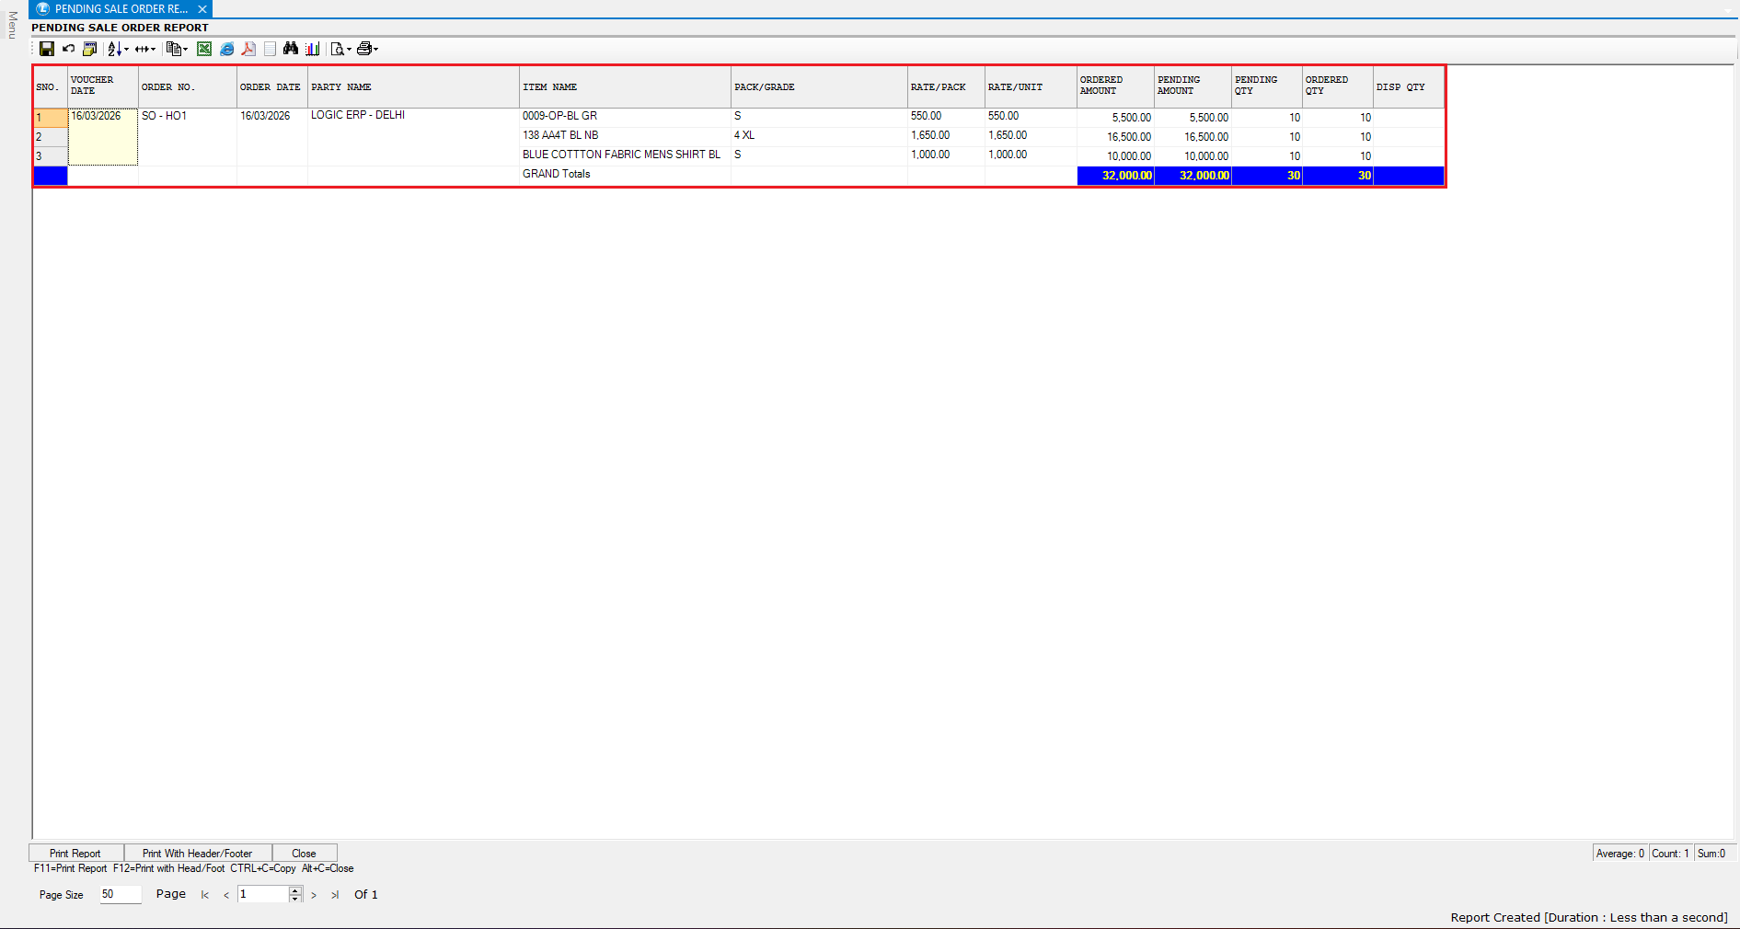Expand the A-Z sort dropdown arrow

pos(126,50)
